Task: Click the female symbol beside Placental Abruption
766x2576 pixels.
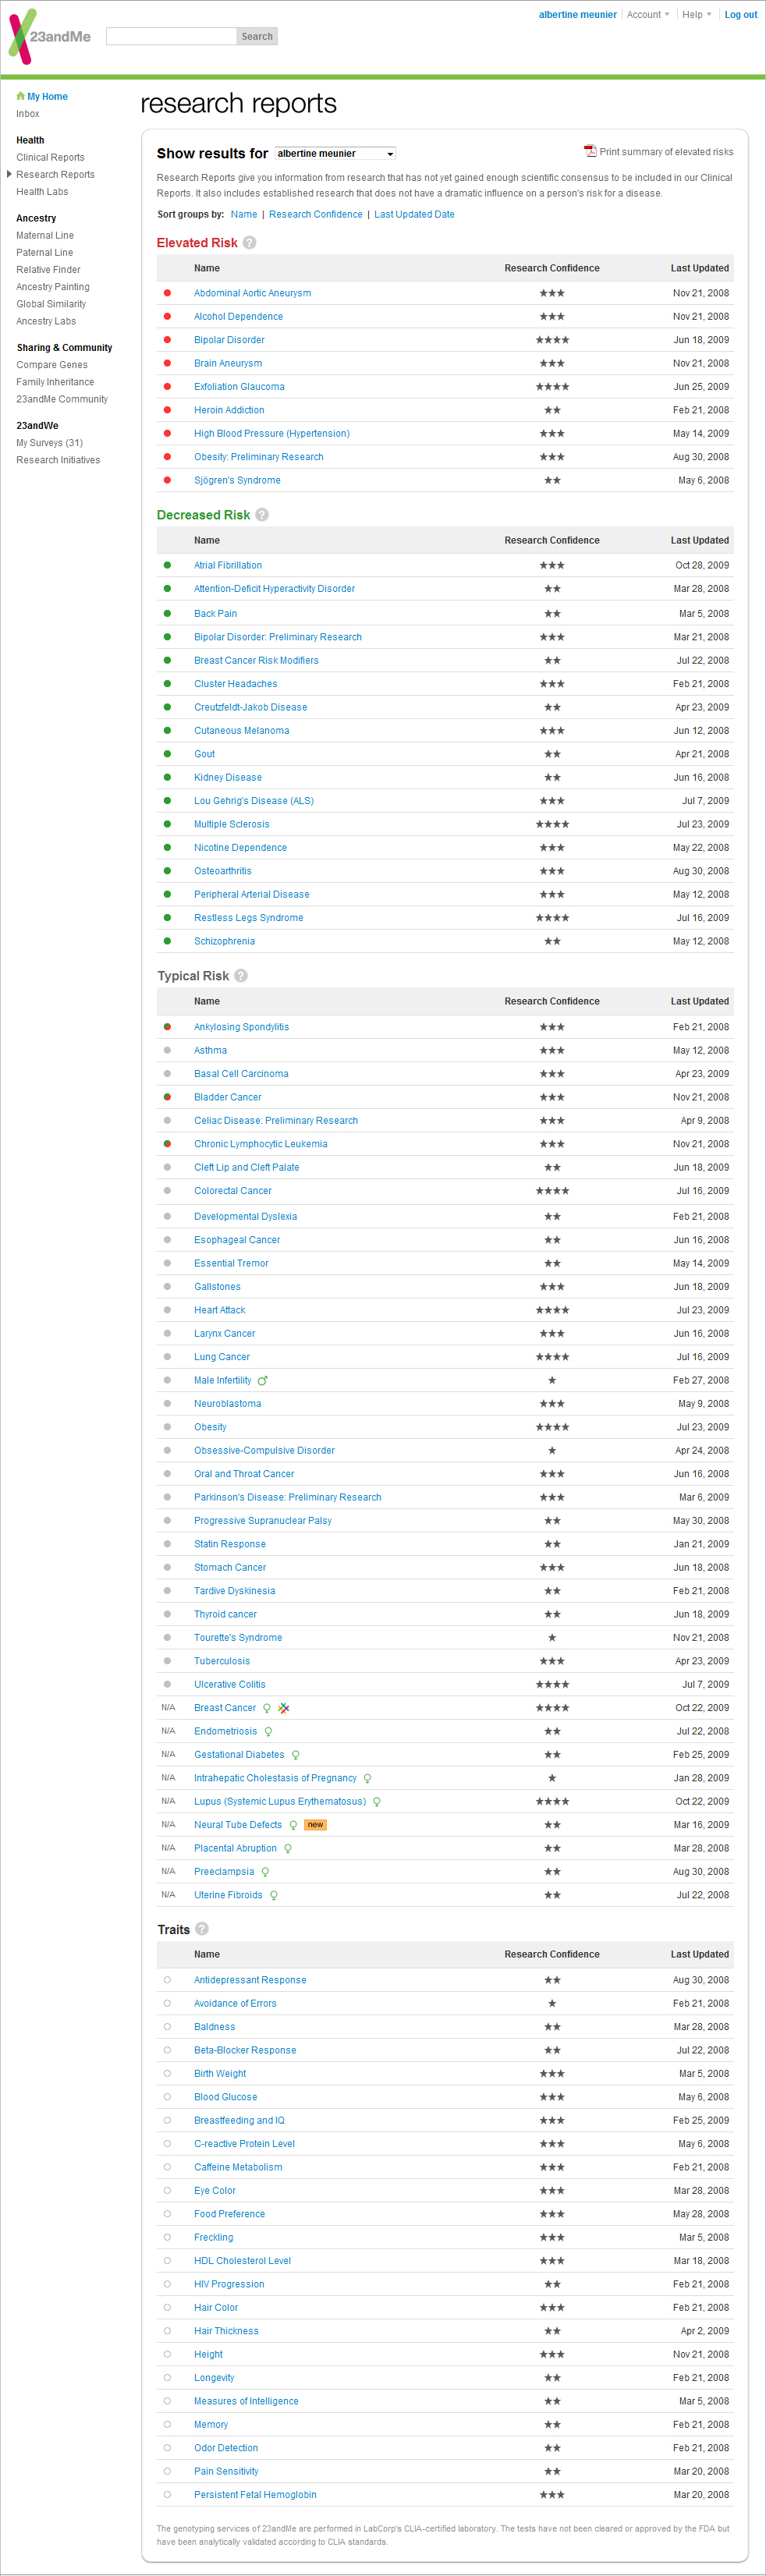Action: click(288, 1849)
